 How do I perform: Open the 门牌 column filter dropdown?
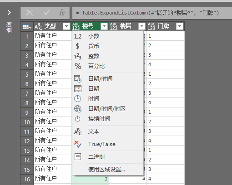click(x=180, y=26)
